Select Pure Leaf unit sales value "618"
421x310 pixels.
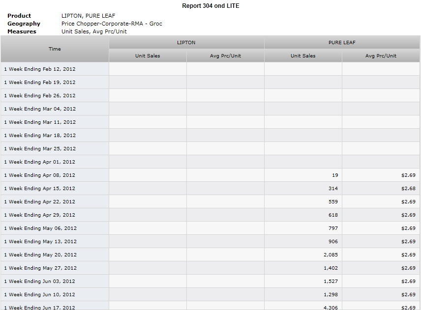[x=333, y=215]
